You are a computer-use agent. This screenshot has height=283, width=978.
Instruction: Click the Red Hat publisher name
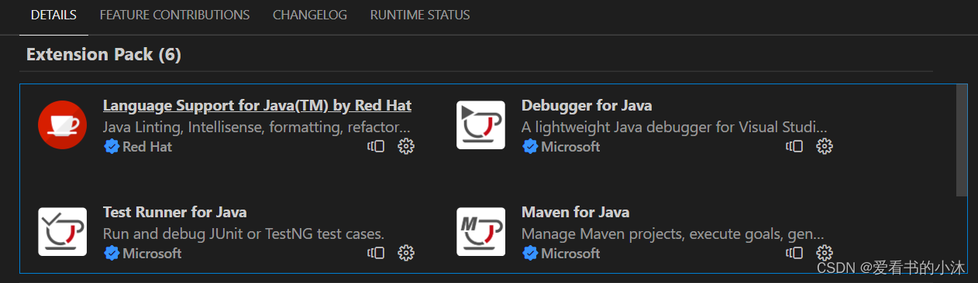147,146
